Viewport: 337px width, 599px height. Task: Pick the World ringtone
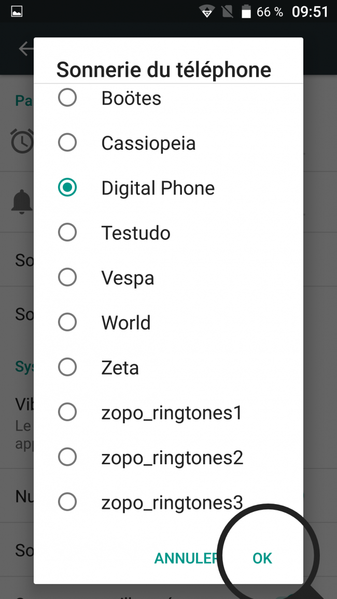click(x=168, y=322)
